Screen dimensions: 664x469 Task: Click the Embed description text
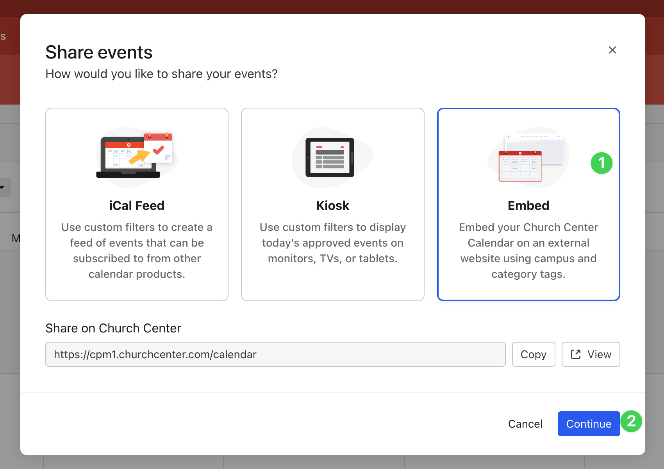[x=528, y=250]
